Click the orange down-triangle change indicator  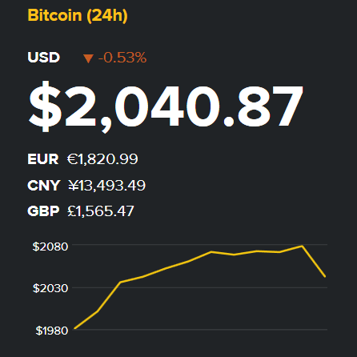(88, 58)
